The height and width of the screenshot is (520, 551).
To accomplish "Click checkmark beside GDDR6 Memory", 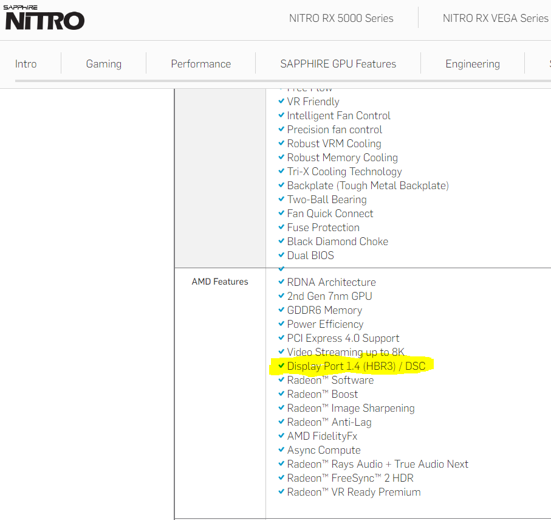I will (x=281, y=309).
